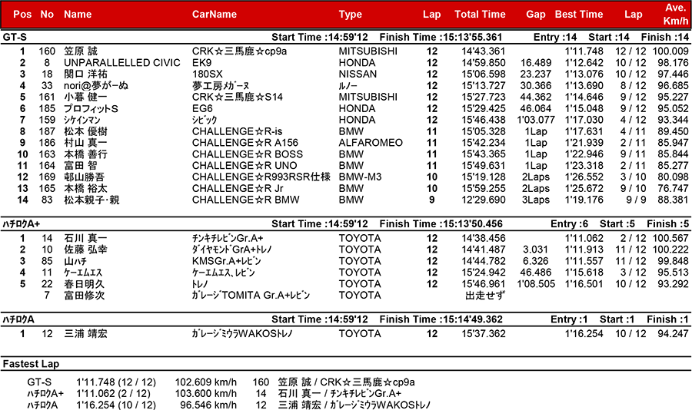The height and width of the screenshot is (410, 692).
Task: Click GT-S finish time 15:13'55.361
Action: (441, 37)
